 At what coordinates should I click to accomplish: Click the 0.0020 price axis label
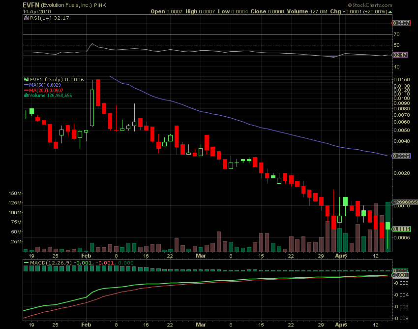point(402,173)
